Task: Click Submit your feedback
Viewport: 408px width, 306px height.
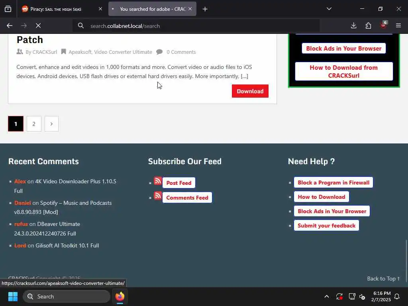Action: (x=326, y=226)
